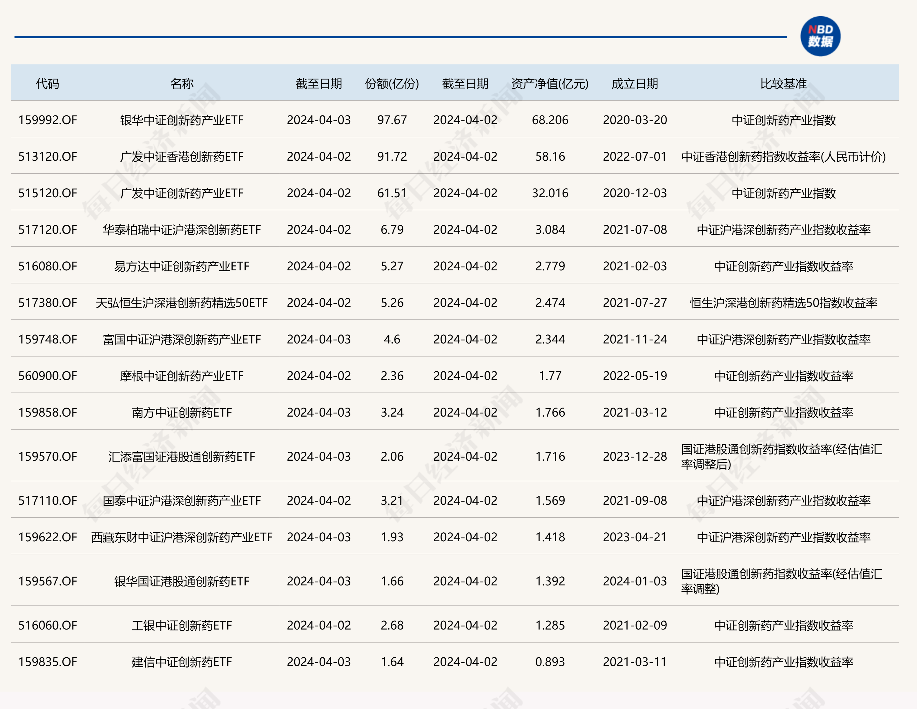Screen dimensions: 917x709
Task: Select code 159622.OF
Action: 48,537
